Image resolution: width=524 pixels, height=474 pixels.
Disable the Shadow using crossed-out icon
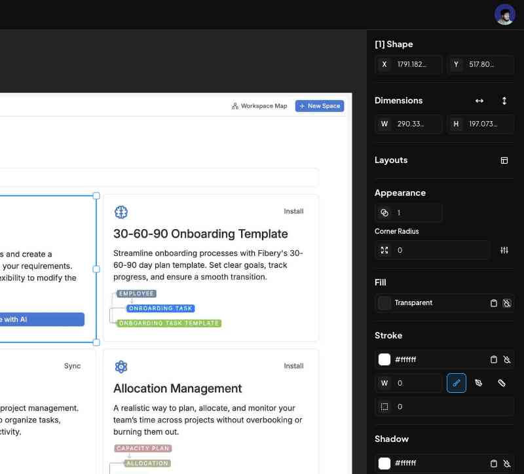click(507, 464)
